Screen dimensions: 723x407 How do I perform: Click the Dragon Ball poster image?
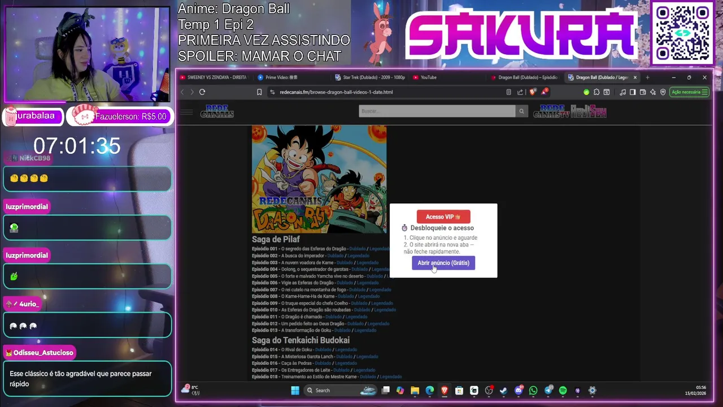click(319, 179)
